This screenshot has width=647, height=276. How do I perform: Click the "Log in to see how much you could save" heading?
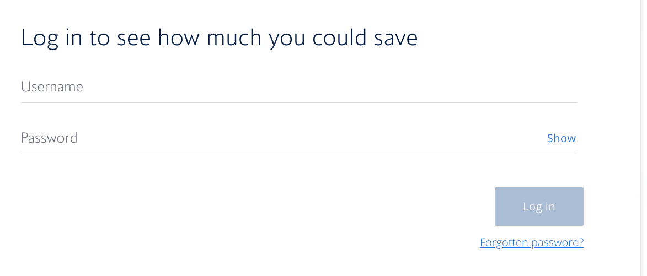click(219, 38)
